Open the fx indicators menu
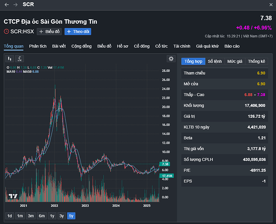 (x=19, y=59)
